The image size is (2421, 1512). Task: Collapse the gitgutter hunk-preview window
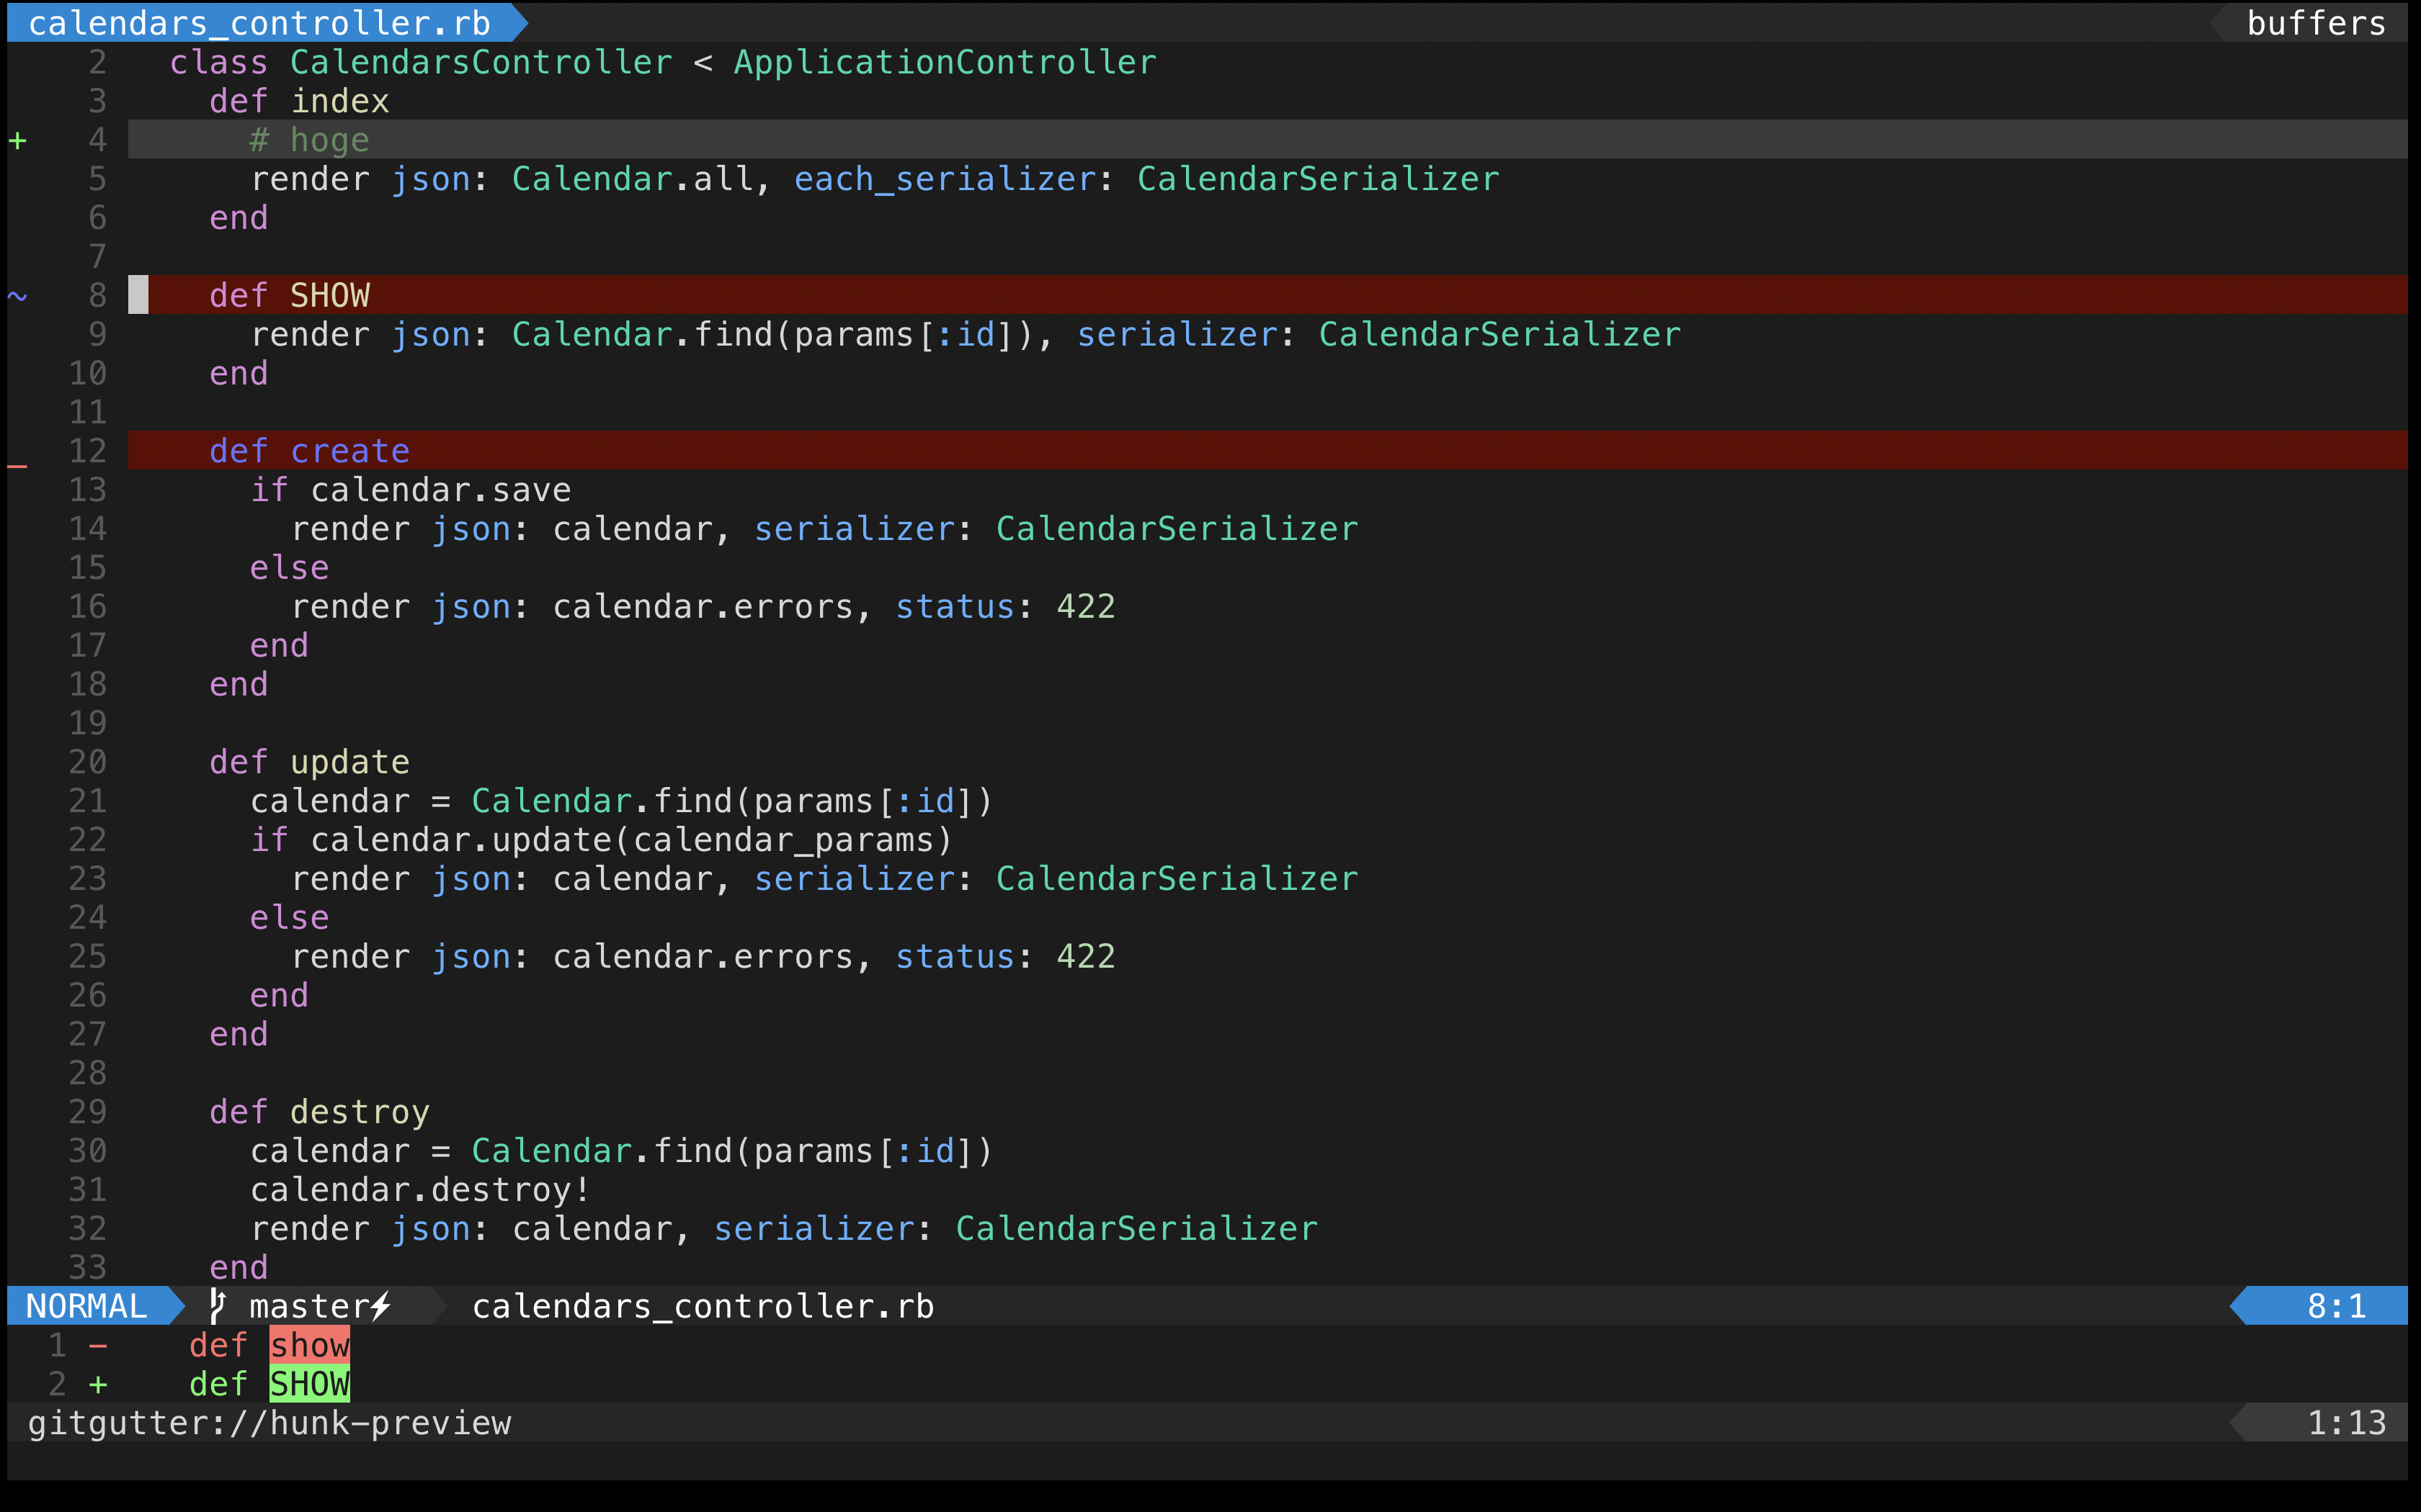270,1423
